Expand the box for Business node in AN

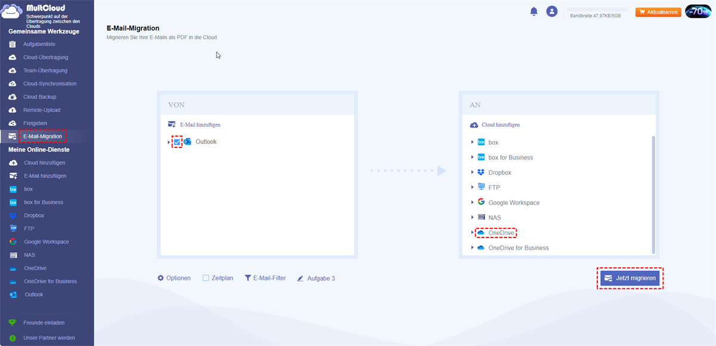tap(473, 157)
